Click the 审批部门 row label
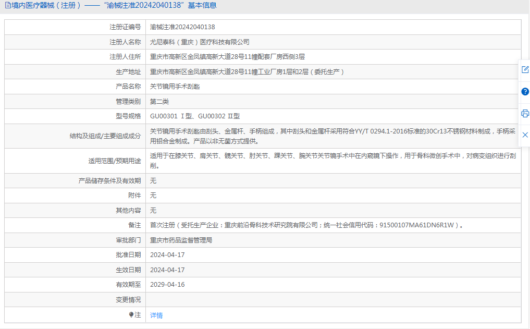530x329 pixels. [128, 240]
